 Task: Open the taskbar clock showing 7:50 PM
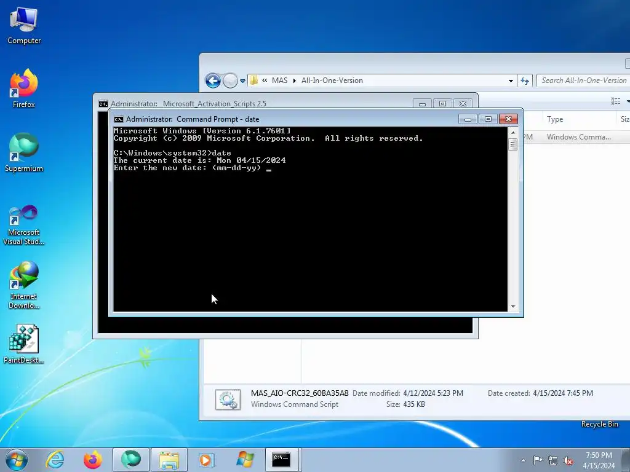pos(599,460)
